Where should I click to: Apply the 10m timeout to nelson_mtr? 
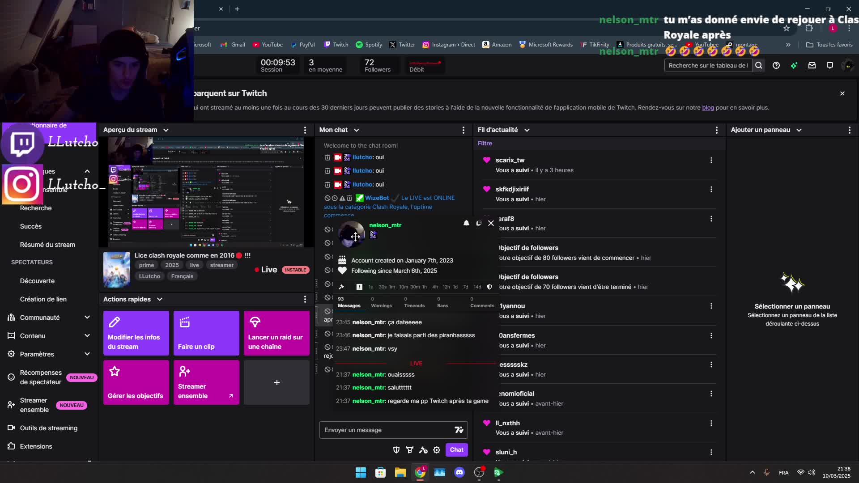pos(404,287)
